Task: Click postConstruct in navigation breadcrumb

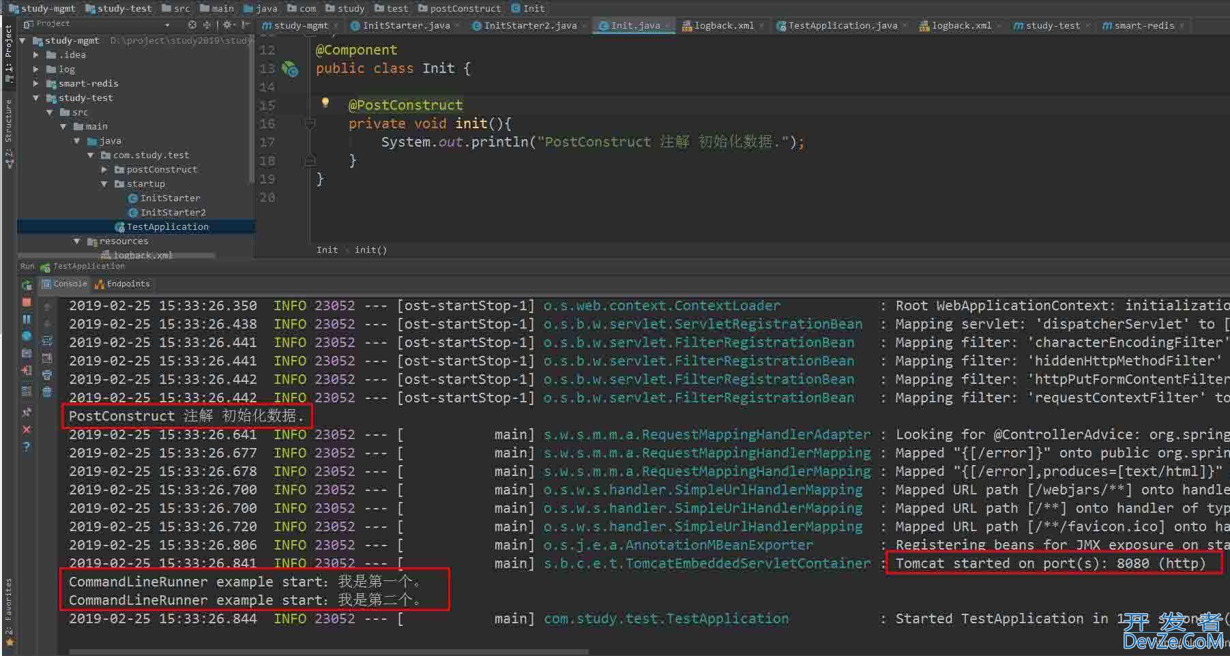Action: pyautogui.click(x=459, y=8)
